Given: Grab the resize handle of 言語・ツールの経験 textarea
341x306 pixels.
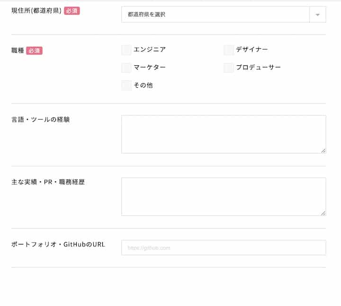Looking at the screenshot, I should pos(323,151).
